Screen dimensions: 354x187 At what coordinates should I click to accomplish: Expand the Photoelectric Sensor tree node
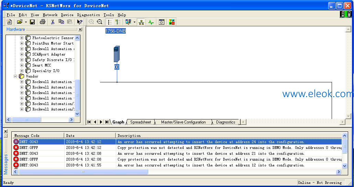pos(22,38)
